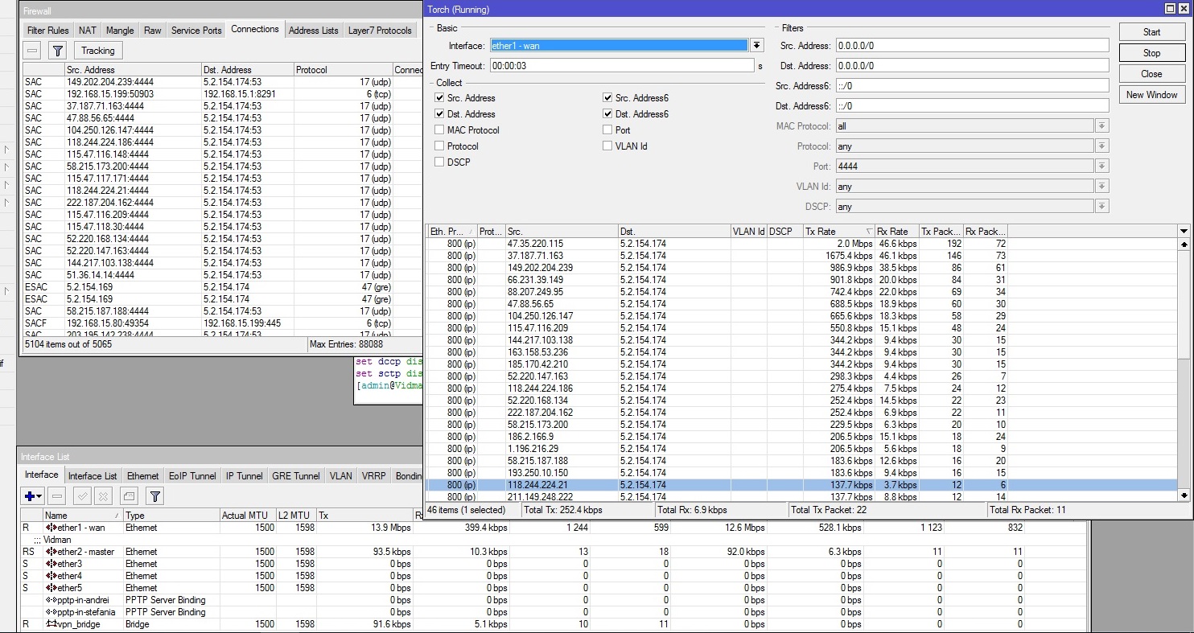
Task: Sort Torch table by Tx Rate column
Action: click(838, 232)
